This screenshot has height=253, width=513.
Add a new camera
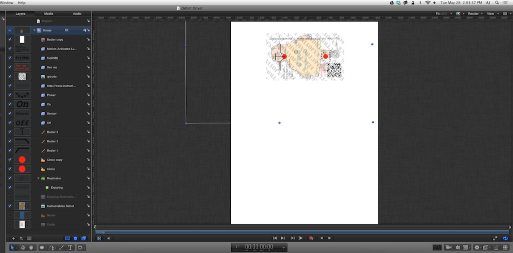click(448, 247)
